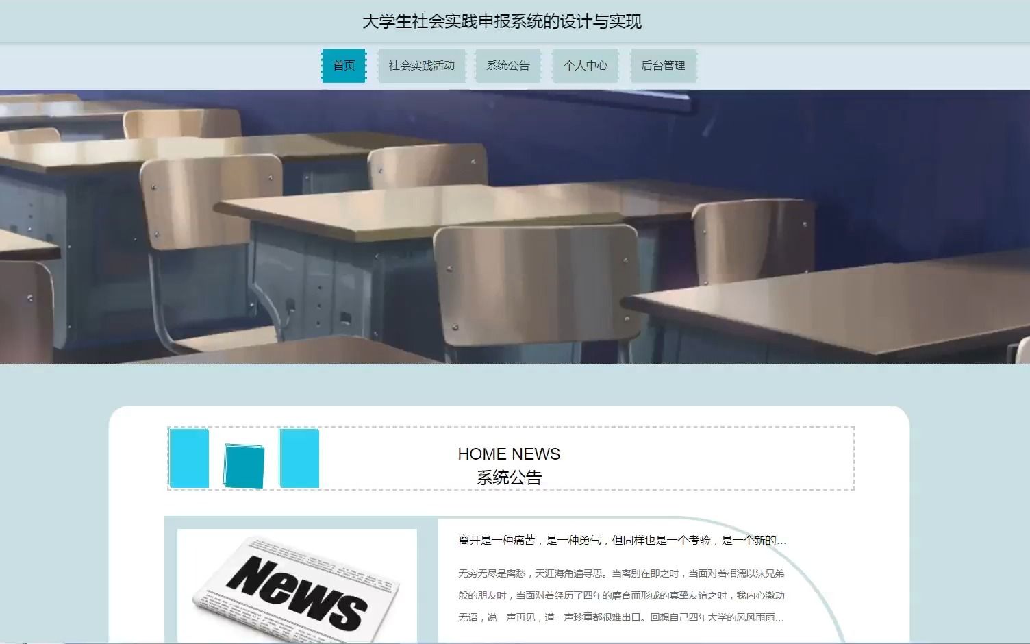Click the book icons group beside HOME NEWS
This screenshot has width=1030, height=644.
[x=243, y=459]
